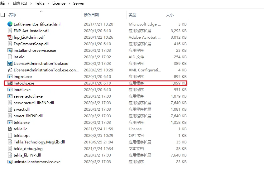Click the Server breadcrumb segment
This screenshot has width=264, height=174.
(x=79, y=3)
